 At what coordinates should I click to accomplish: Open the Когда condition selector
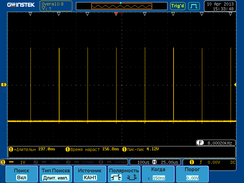[158, 174]
